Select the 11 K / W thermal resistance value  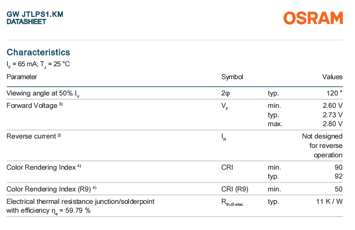coord(330,202)
